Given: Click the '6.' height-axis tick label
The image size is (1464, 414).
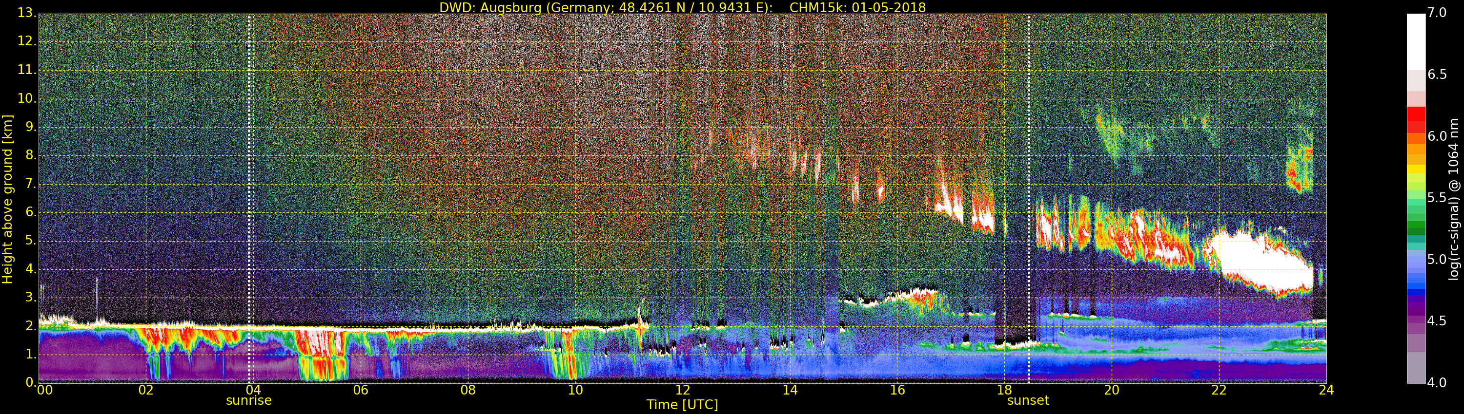Looking at the screenshot, I should point(31,212).
